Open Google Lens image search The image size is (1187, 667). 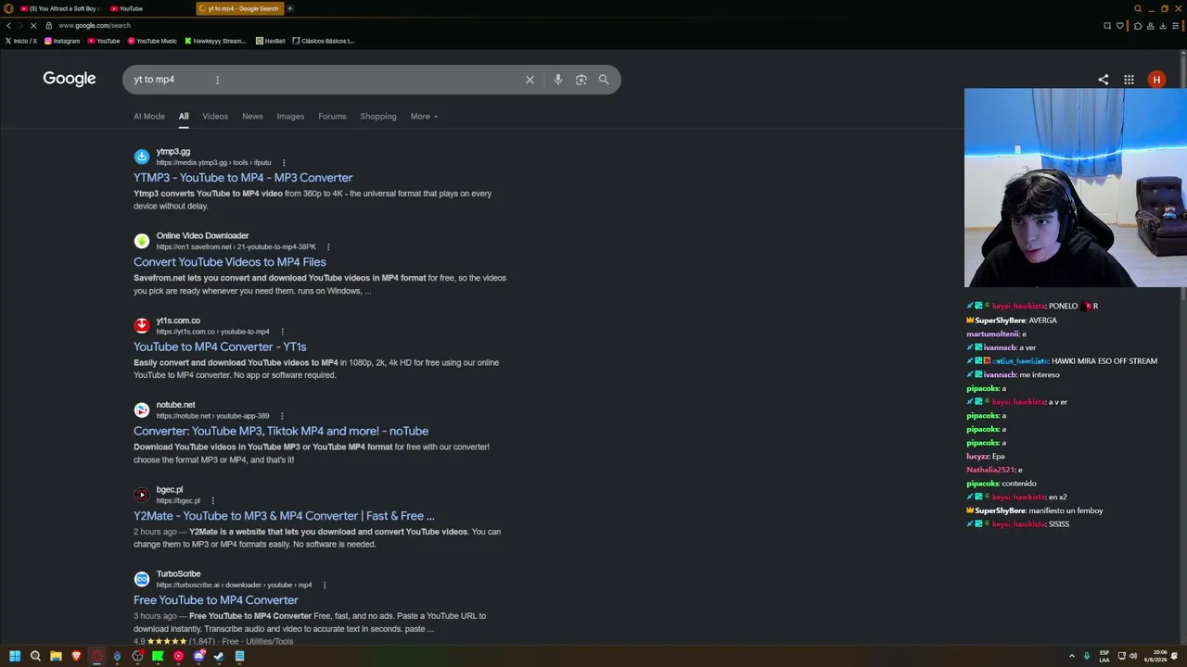581,80
